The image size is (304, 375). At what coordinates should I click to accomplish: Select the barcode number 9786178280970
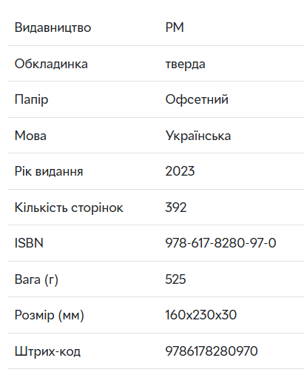click(x=212, y=351)
